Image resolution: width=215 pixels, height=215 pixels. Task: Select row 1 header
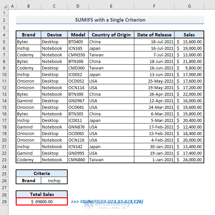point(4,13)
